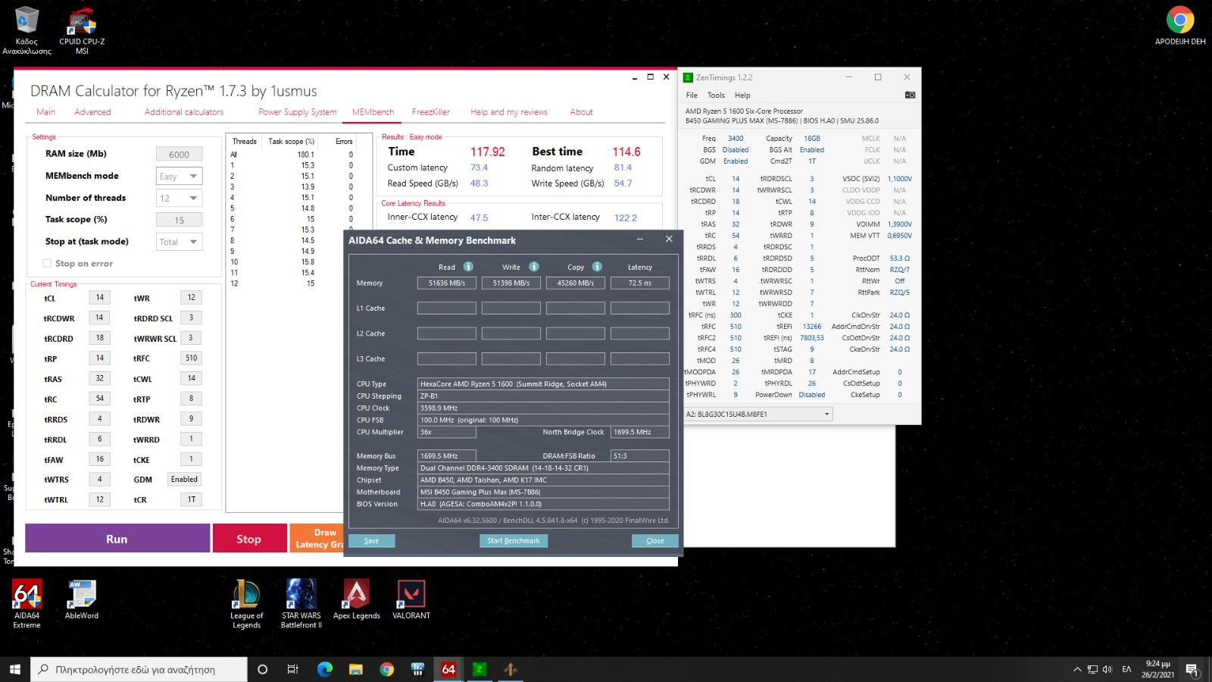Viewport: 1212px width, 682px height.
Task: Open notification center icon
Action: tap(1192, 669)
